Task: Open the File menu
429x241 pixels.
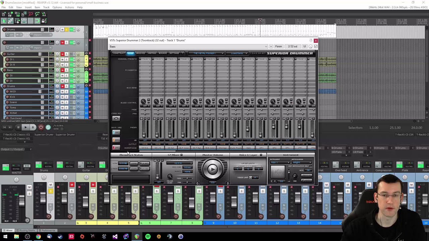Action: coord(3,7)
